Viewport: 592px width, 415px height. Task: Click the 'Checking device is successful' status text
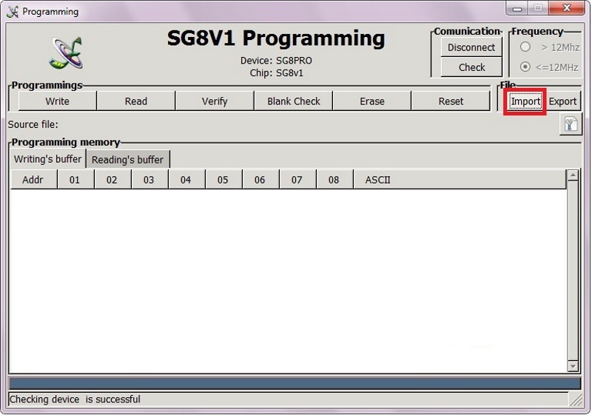[x=75, y=399]
